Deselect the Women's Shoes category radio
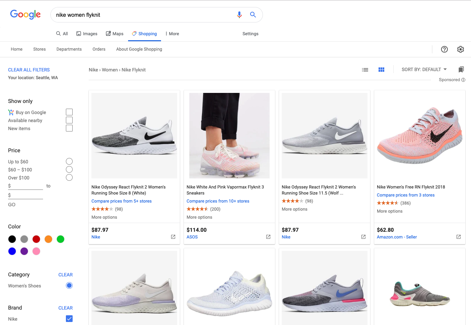 (x=69, y=285)
